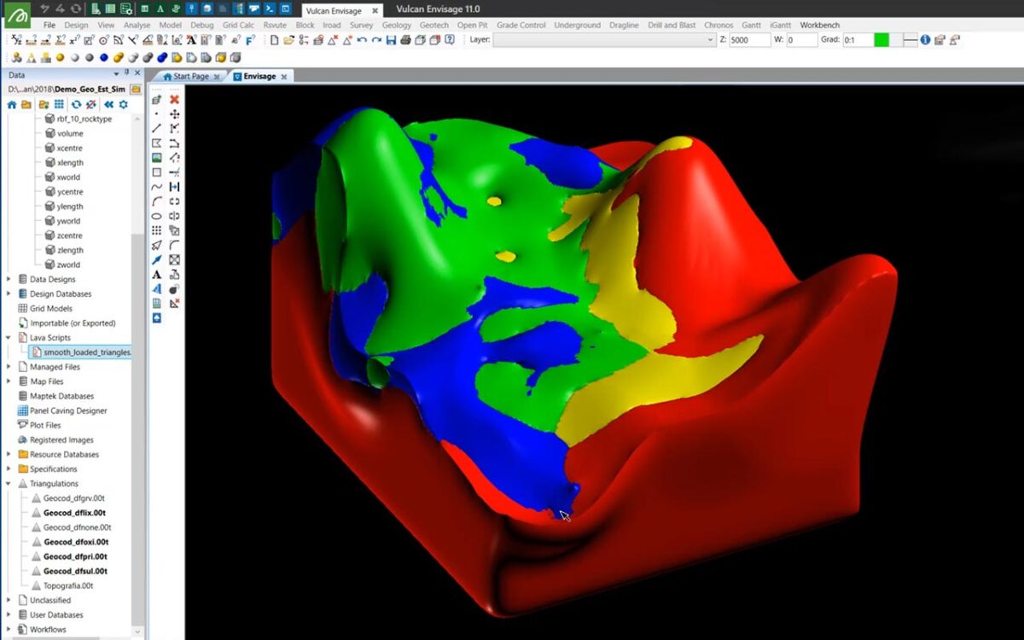Select the Geocod_dfoxi.00t triangulation
Viewport: 1024px width, 640px height.
(76, 542)
